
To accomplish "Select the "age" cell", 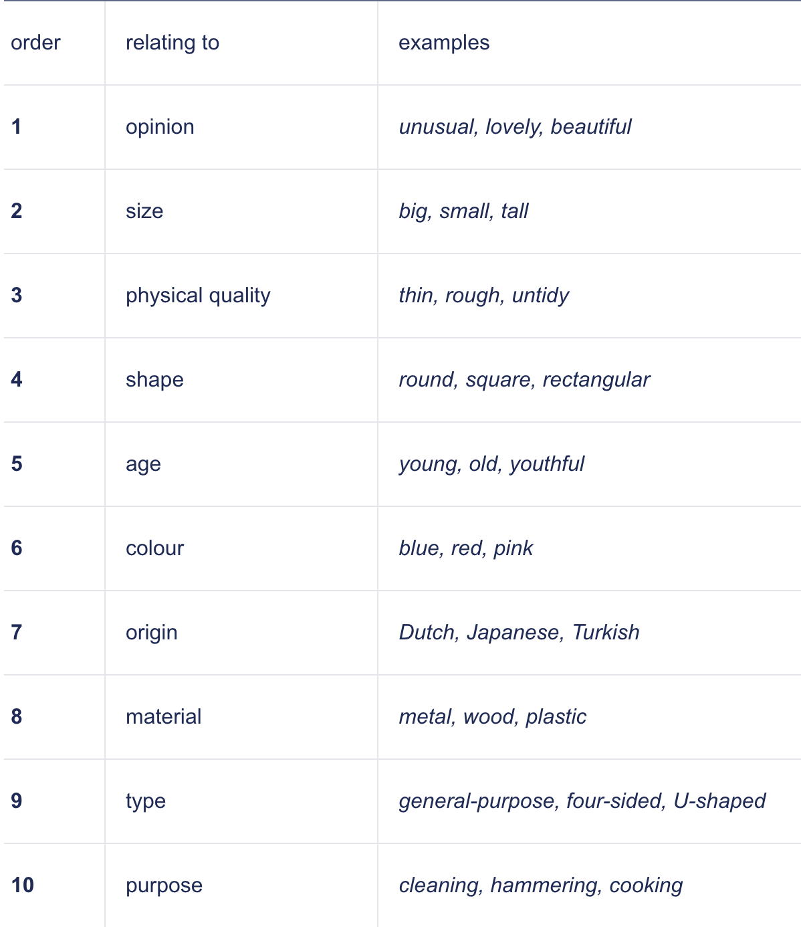I will (x=143, y=464).
